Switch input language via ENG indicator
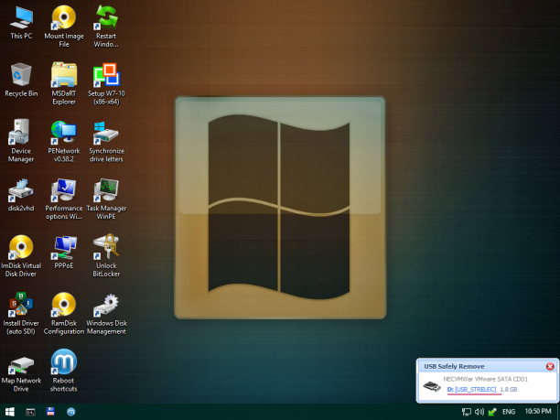Viewport: 560px width, 420px height. pyautogui.click(x=509, y=412)
